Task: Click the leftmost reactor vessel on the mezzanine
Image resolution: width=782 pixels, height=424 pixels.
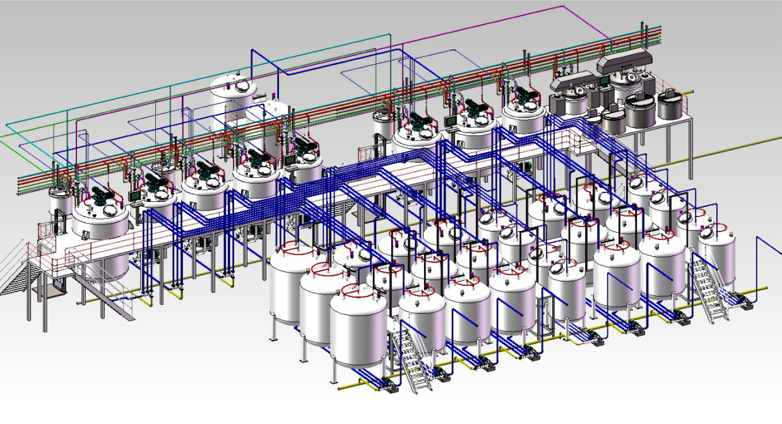Action: (x=100, y=221)
